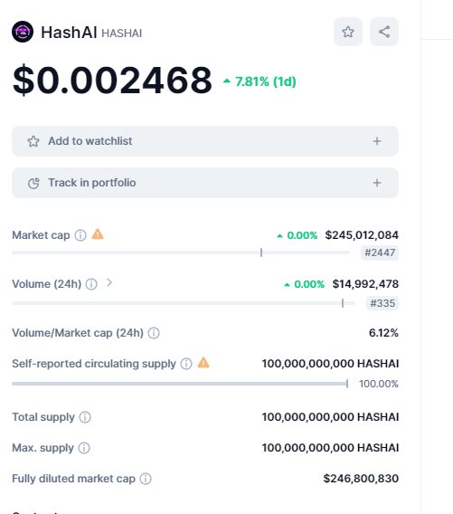Viewport: 453px width, 514px height.
Task: Open Self-reported circulating supply info icon
Action: click(186, 364)
